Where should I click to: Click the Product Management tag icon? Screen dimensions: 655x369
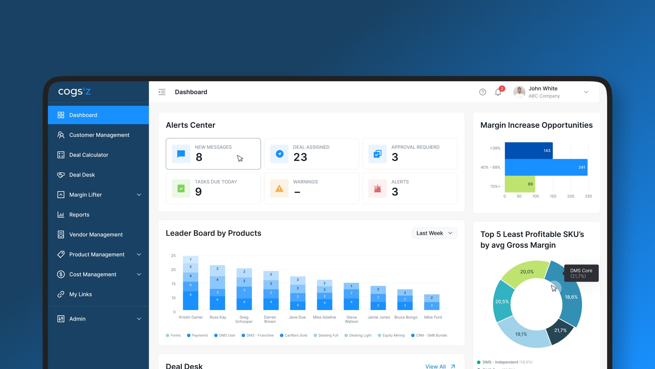tap(61, 254)
